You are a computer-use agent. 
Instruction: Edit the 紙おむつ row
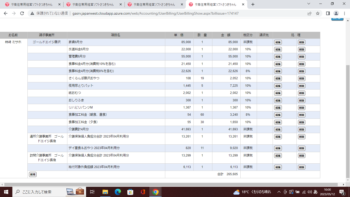click(x=278, y=93)
